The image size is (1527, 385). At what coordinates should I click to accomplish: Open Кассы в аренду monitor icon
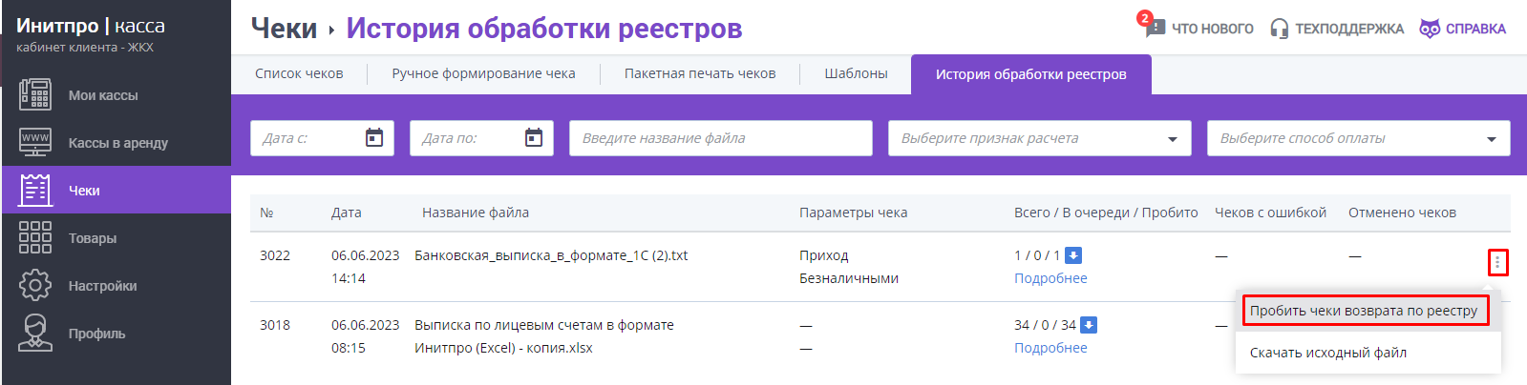(35, 143)
